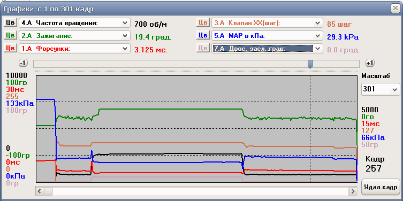
Task: Advance one frame with +1 button
Action: pyautogui.click(x=370, y=63)
